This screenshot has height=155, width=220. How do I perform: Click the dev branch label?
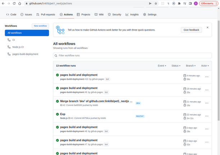138,103
